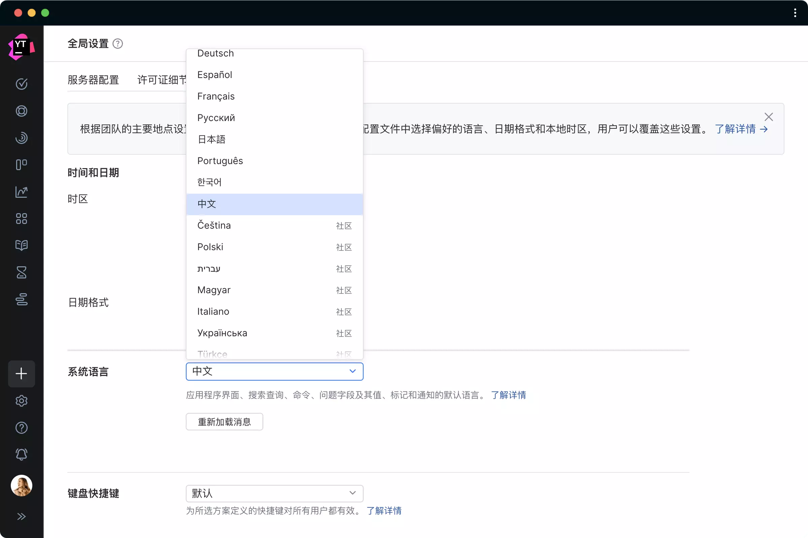
Task: Open the settings gear icon
Action: point(21,401)
